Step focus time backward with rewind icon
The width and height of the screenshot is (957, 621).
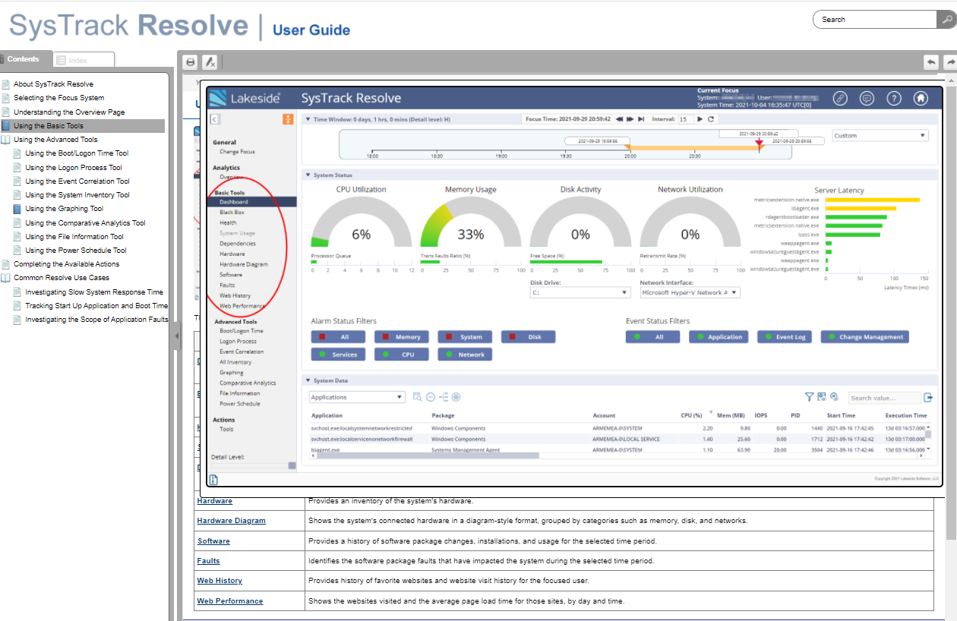point(620,119)
